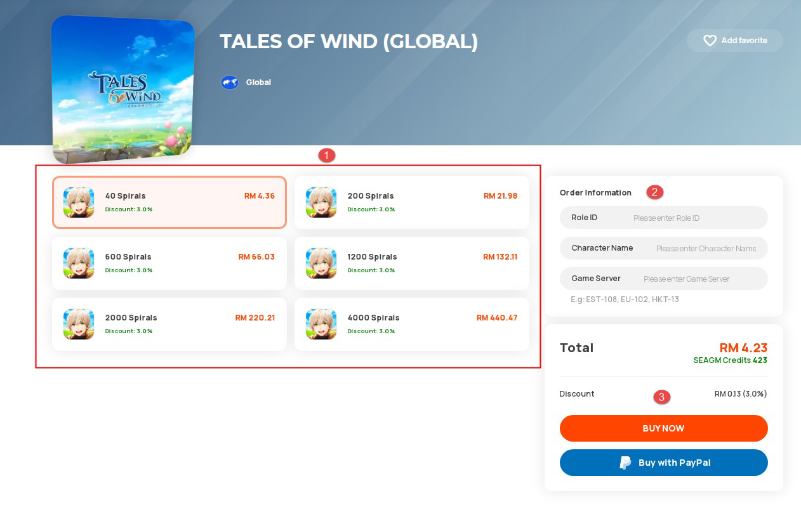
Task: Click the character icon on 600 Spirals card
Action: click(79, 263)
